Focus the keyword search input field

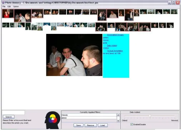pos(13,112)
